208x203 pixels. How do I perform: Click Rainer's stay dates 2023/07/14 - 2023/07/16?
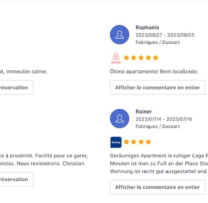pyautogui.click(x=164, y=119)
